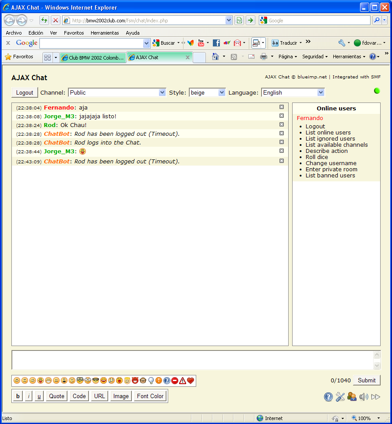Toggle chat sound speaker icon
Image resolution: width=392 pixels, height=424 pixels.
(x=364, y=397)
